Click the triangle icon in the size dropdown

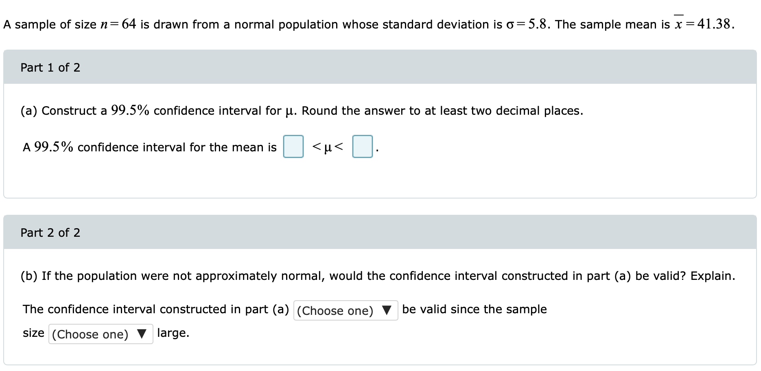142,334
